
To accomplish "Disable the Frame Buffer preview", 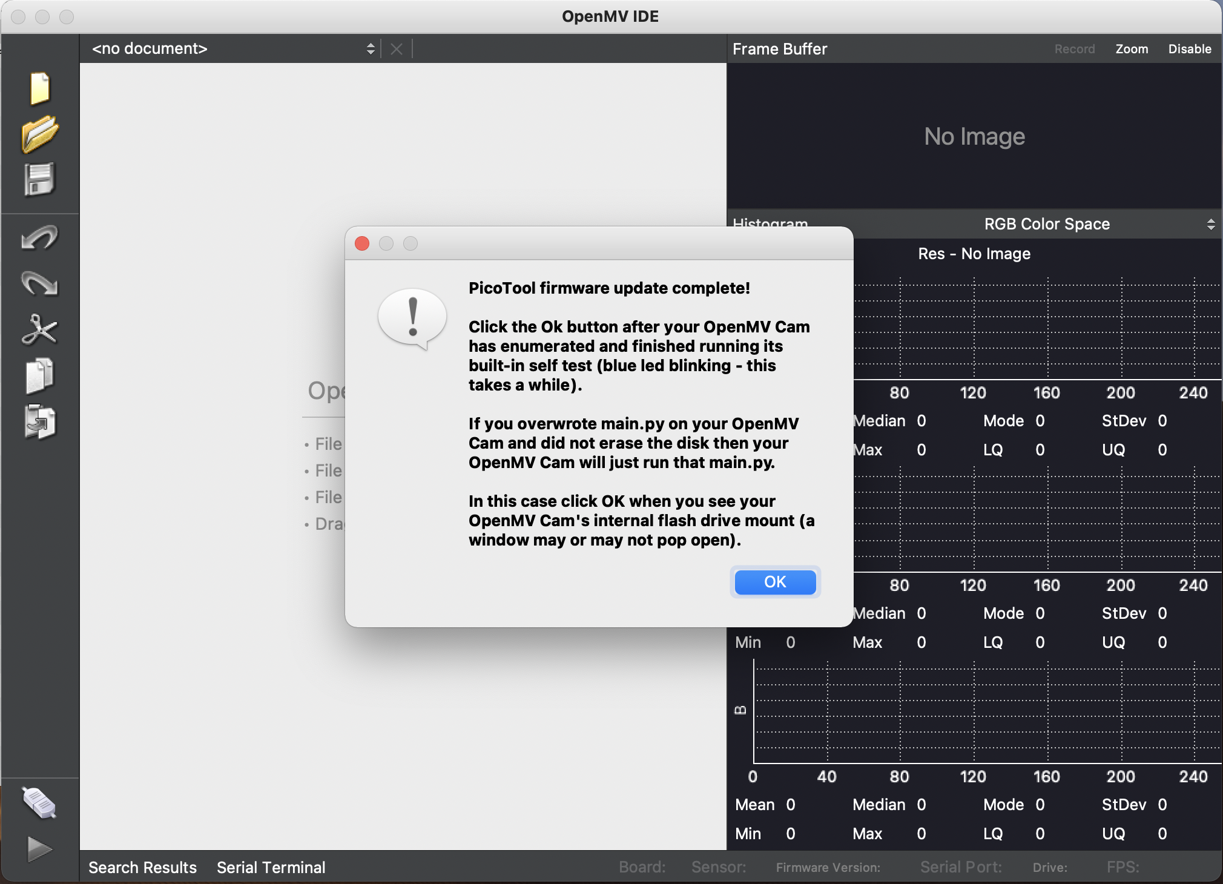I will 1188,49.
